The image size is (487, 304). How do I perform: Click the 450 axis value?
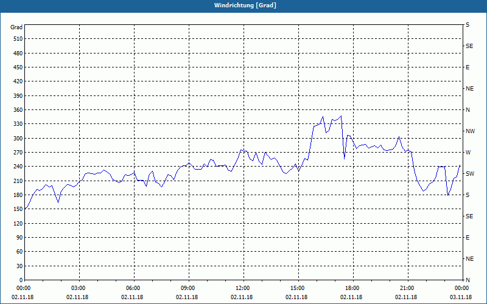point(18,67)
